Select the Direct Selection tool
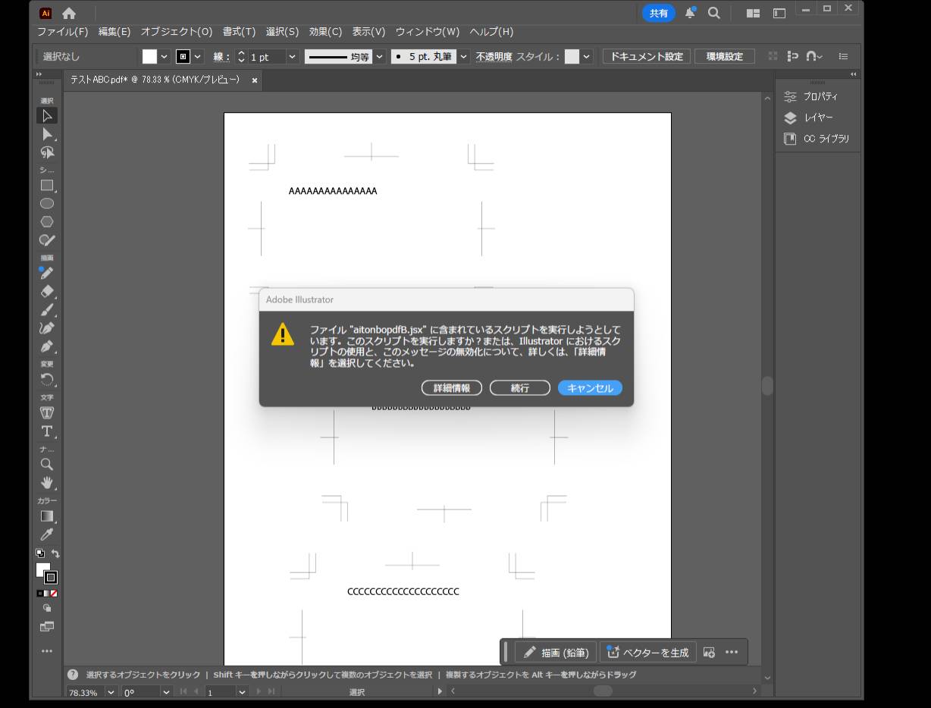 [x=47, y=134]
